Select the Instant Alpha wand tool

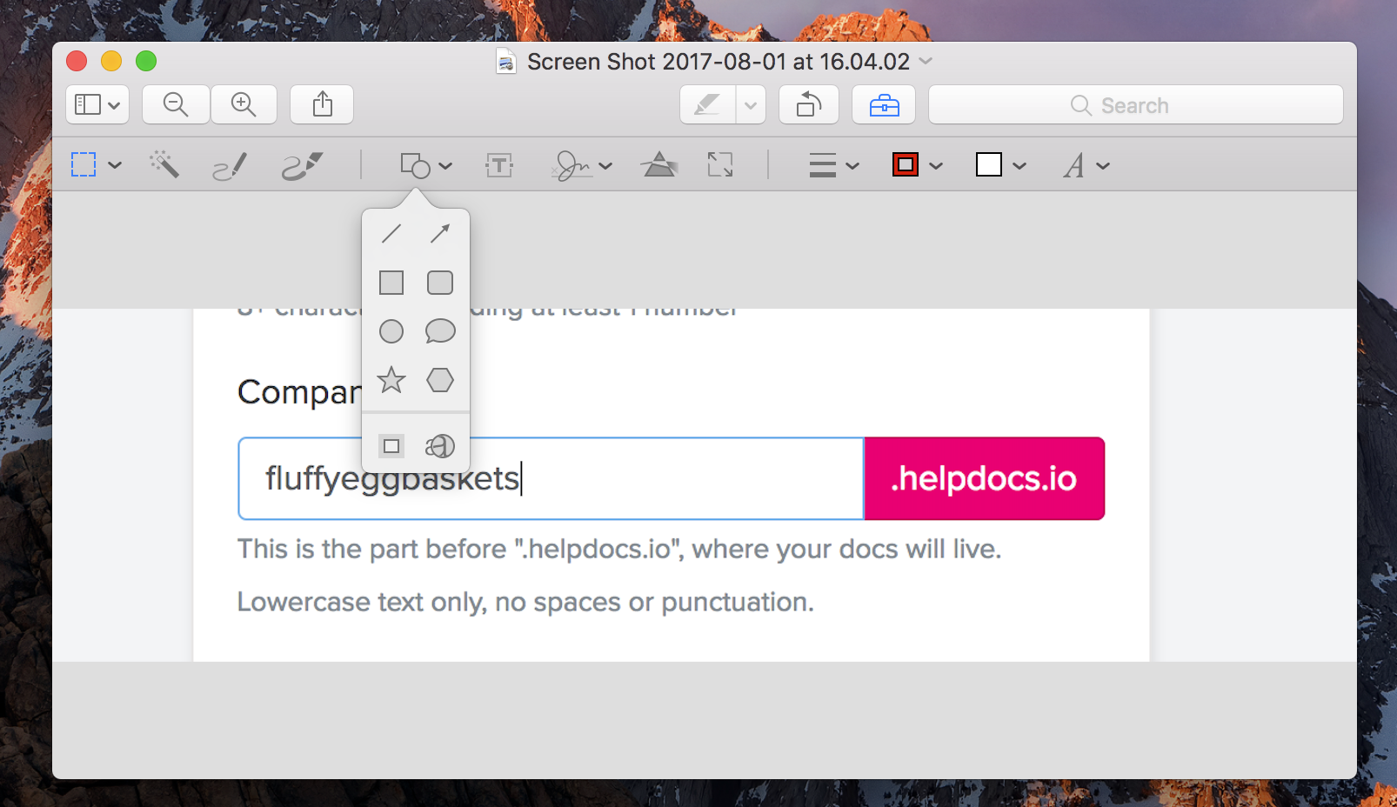coord(164,164)
